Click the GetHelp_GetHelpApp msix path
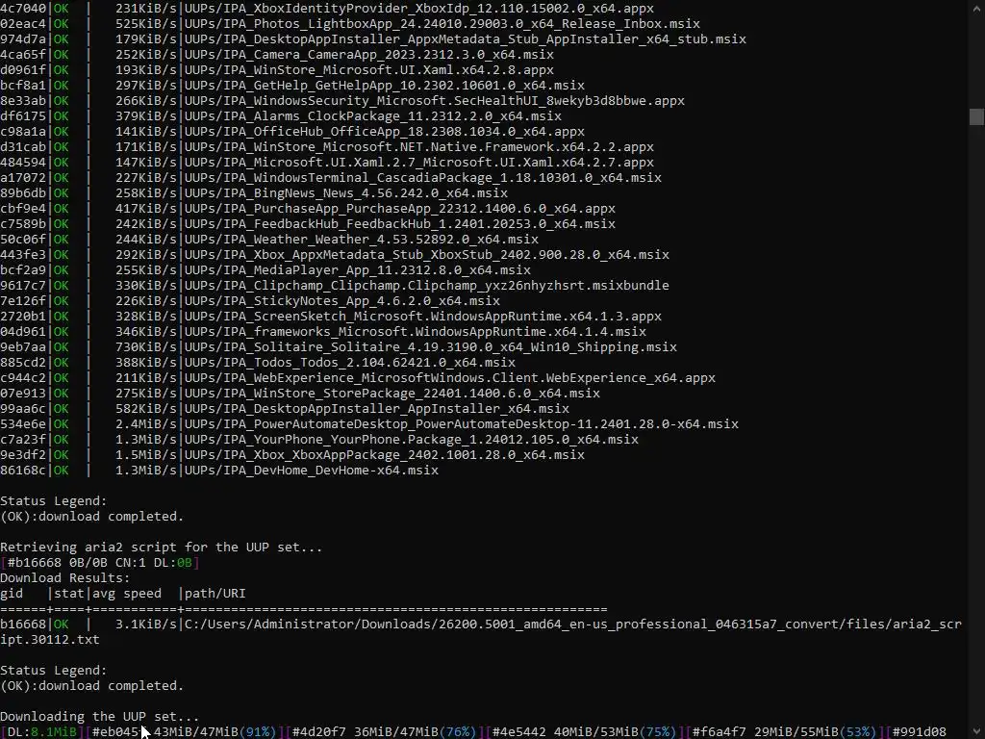This screenshot has width=985, height=739. click(385, 86)
